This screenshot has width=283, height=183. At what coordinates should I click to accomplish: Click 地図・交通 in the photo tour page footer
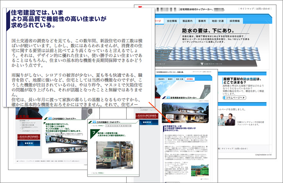54,161
